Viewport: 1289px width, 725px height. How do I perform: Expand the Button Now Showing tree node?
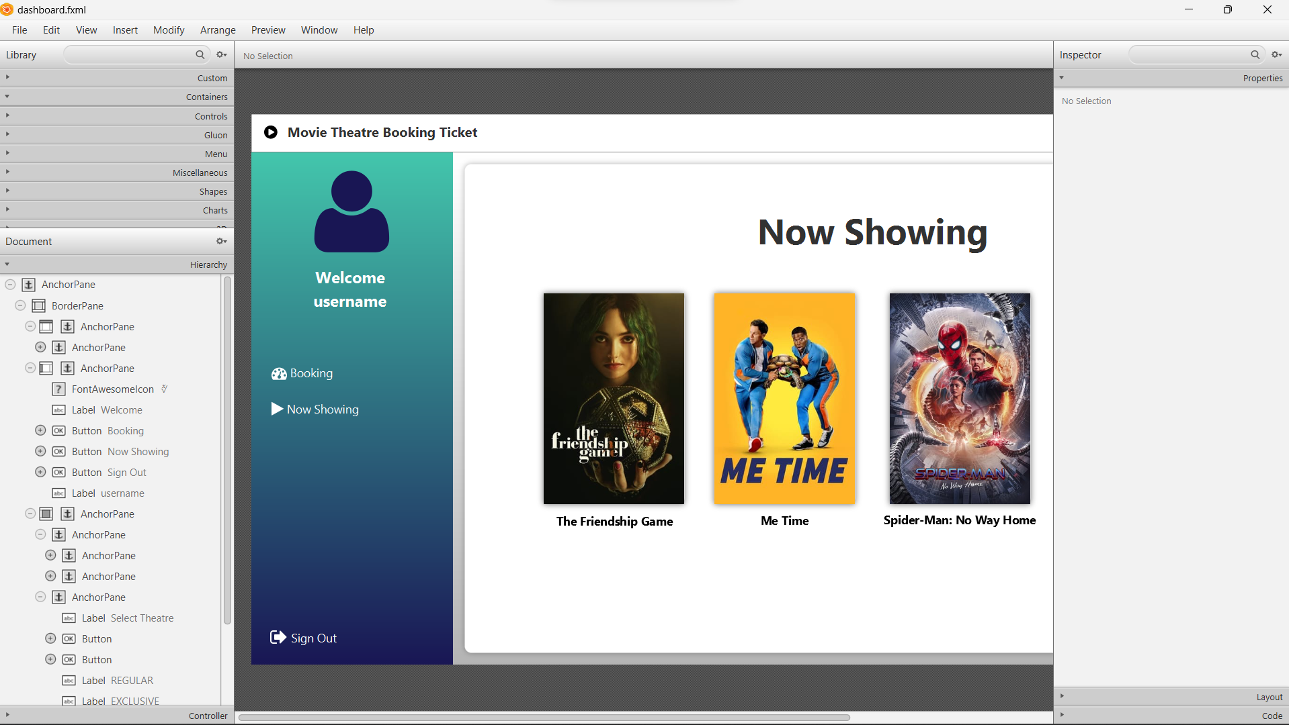coord(40,451)
